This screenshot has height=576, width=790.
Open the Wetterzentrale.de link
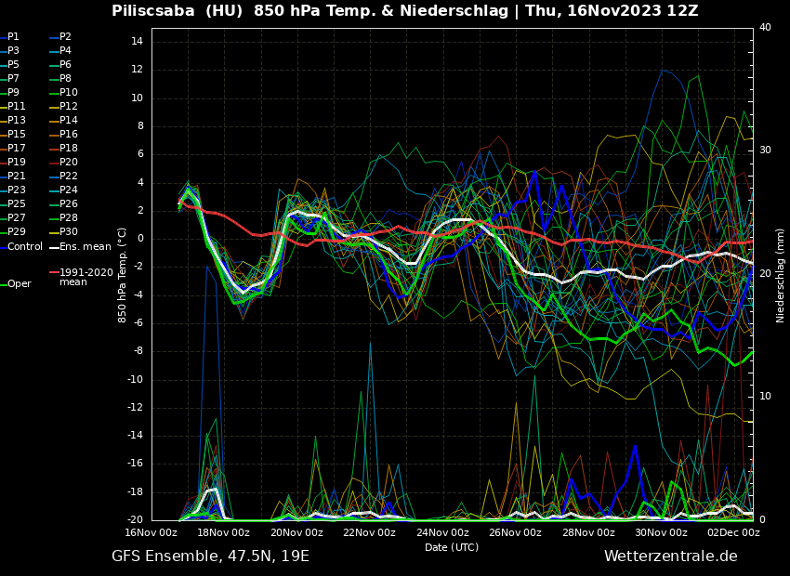tap(670, 556)
